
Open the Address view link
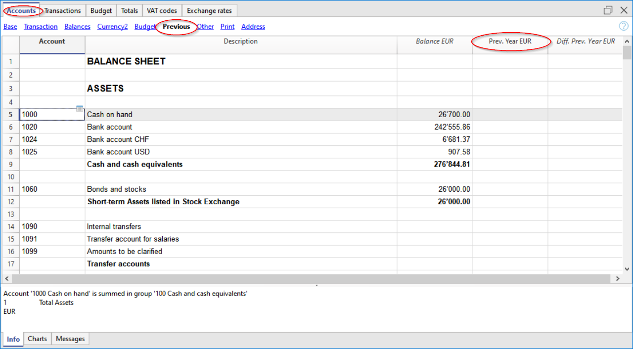point(253,27)
